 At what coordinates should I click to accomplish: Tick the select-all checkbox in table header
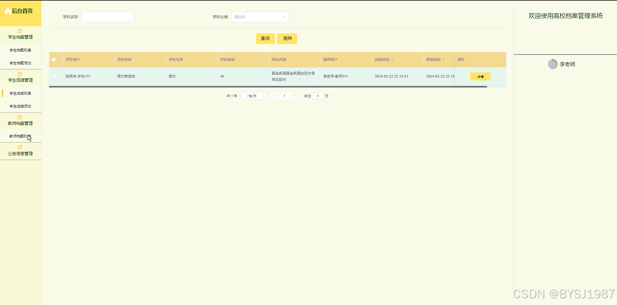pos(54,60)
